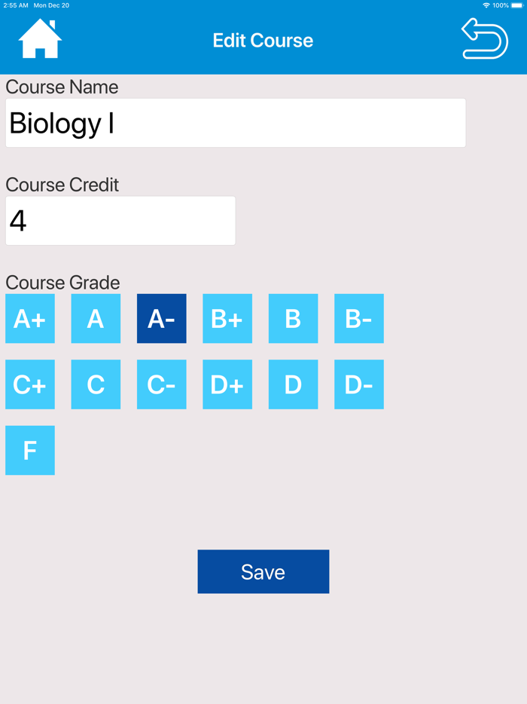Select the D- grade
This screenshot has height=704, width=527.
pos(359,384)
